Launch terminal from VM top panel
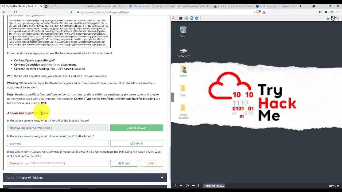 pos(181,18)
